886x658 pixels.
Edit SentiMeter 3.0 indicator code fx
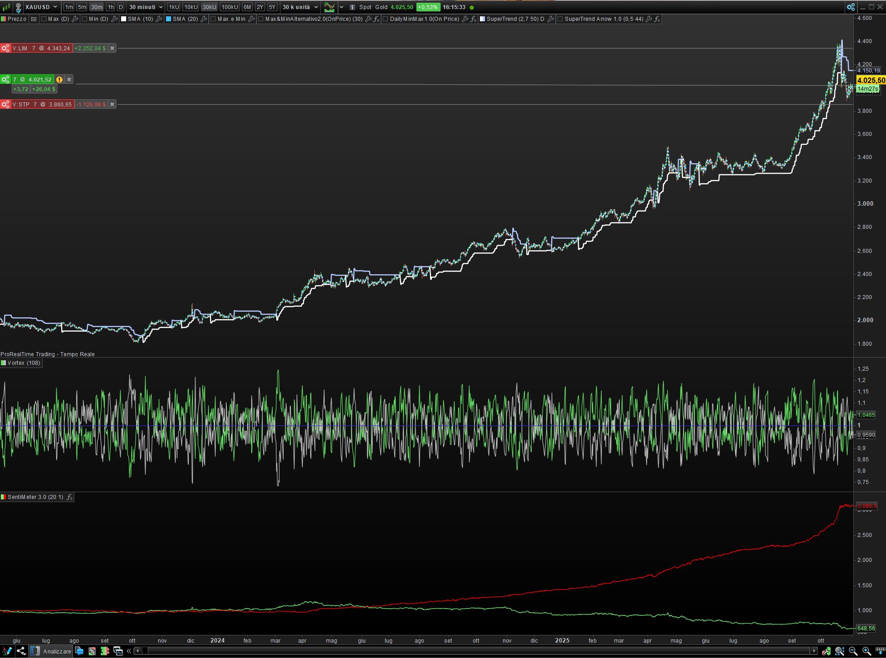tap(69, 497)
